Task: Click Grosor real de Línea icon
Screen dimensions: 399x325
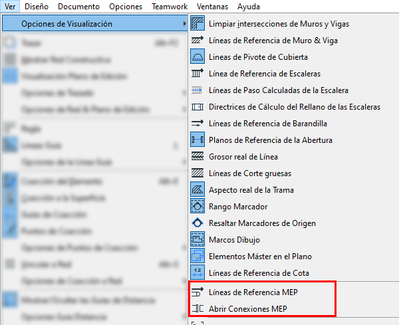Action: (198, 156)
